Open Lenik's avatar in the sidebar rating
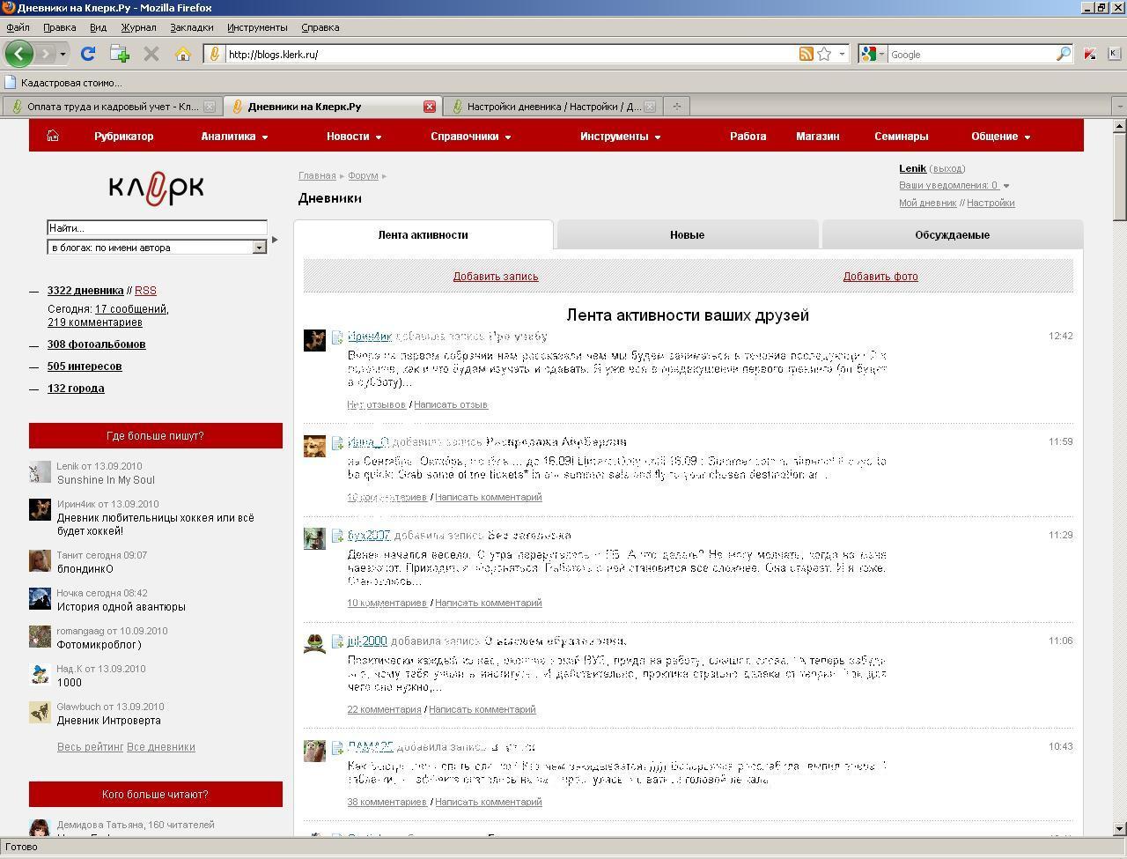Image resolution: width=1127 pixels, height=859 pixels. (40, 472)
